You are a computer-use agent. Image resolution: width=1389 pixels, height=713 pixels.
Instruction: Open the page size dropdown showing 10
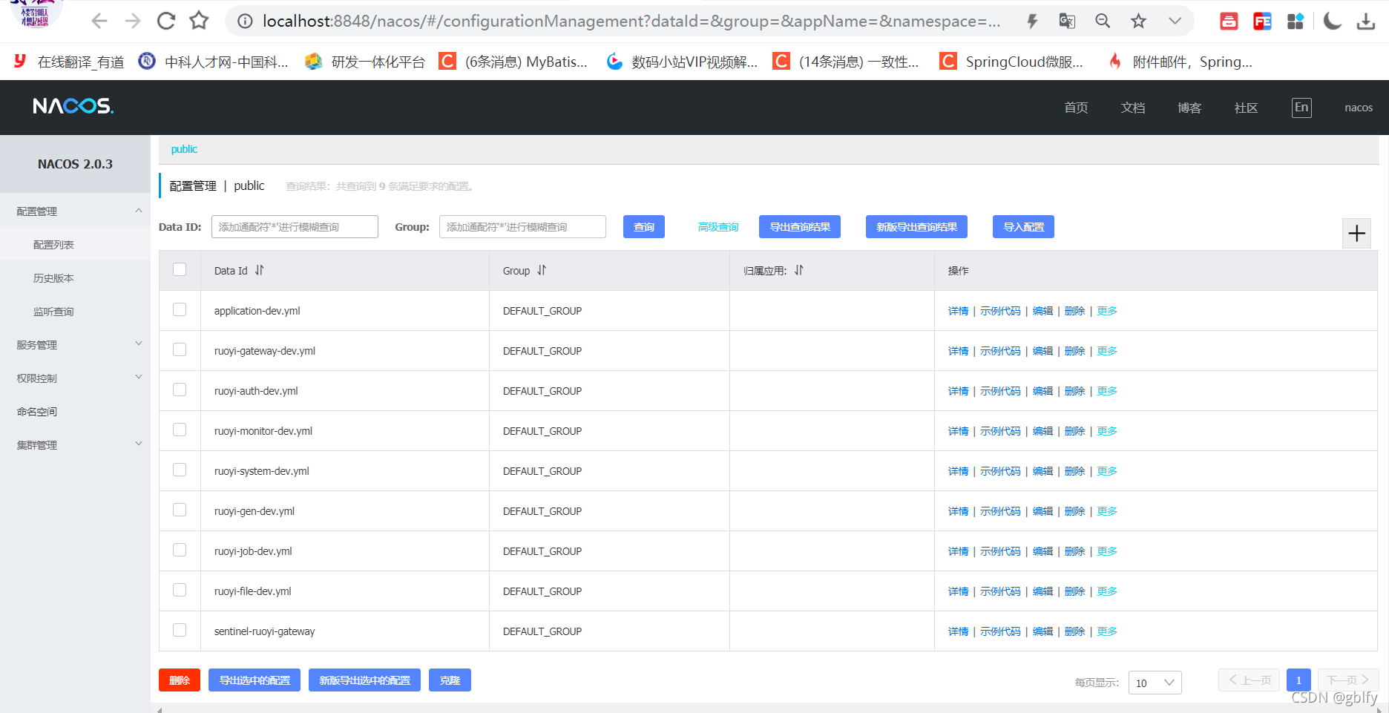tap(1155, 682)
